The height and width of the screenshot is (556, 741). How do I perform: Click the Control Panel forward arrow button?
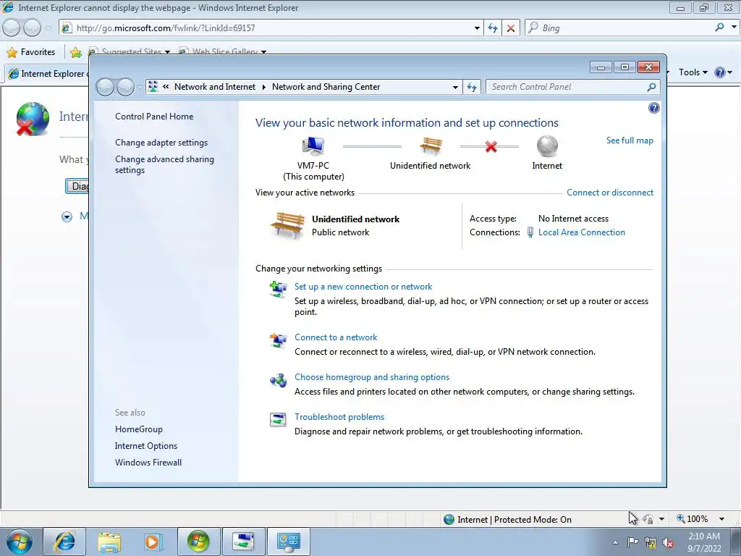pos(125,87)
